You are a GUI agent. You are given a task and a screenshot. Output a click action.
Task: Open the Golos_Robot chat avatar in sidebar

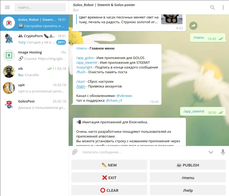[9, 23]
